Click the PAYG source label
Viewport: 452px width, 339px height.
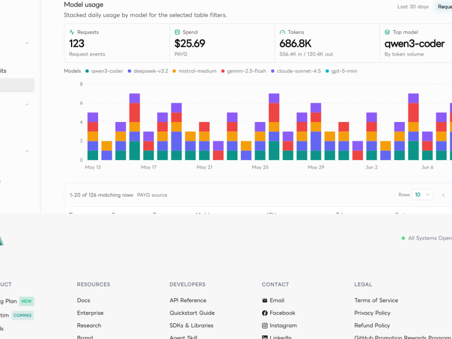pos(152,195)
